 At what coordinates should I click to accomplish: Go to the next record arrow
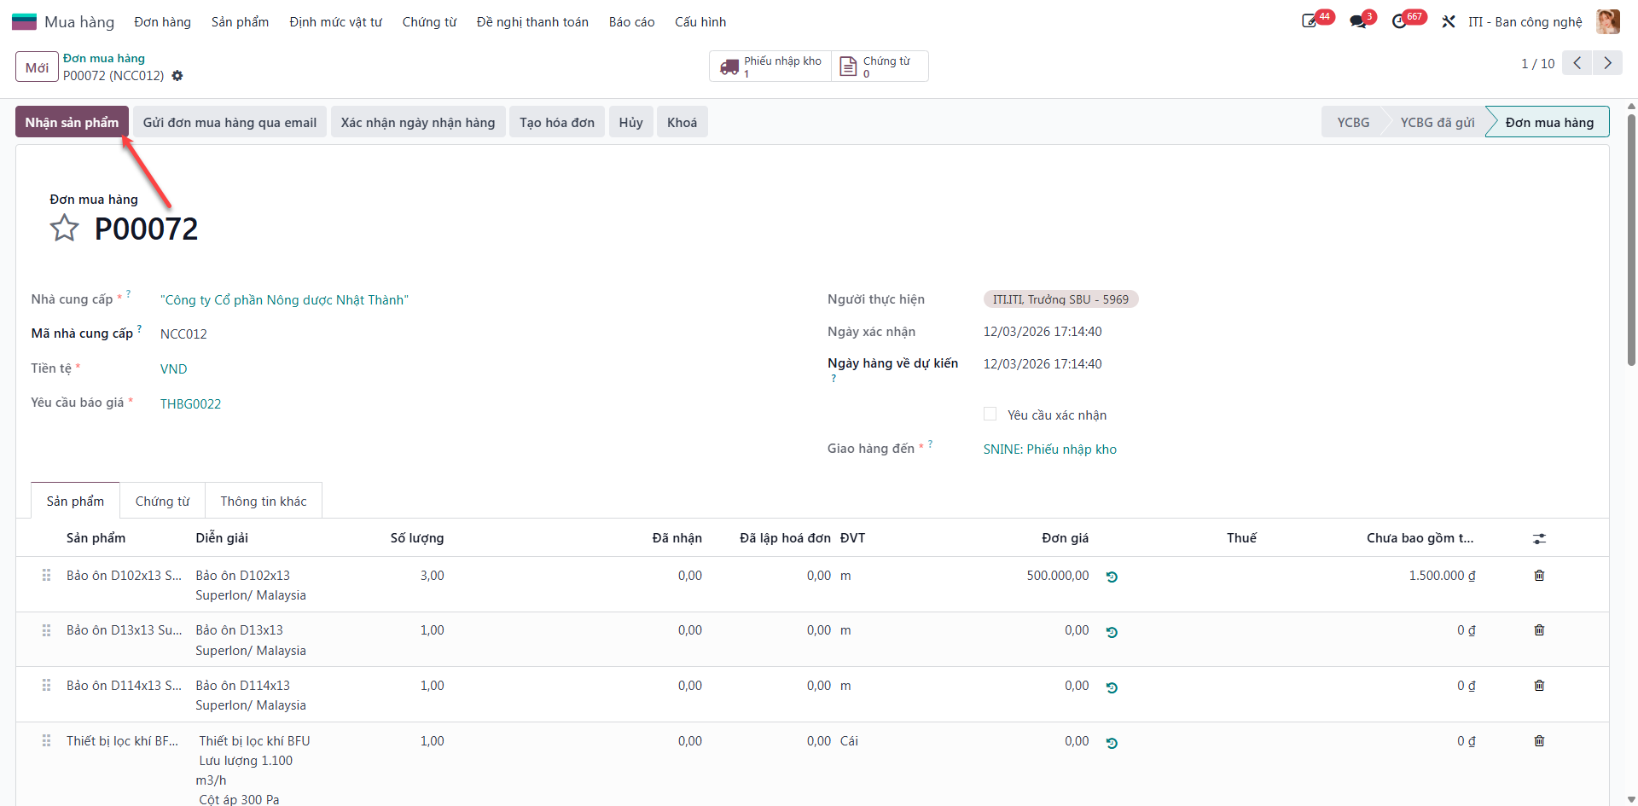coord(1607,63)
